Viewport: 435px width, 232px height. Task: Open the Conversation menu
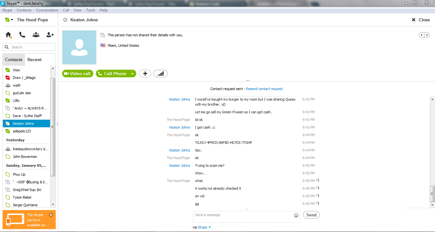[47, 10]
